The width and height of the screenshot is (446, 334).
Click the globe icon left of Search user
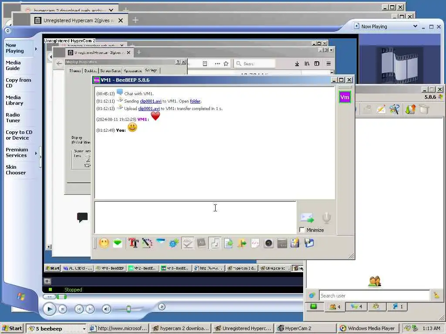click(312, 295)
